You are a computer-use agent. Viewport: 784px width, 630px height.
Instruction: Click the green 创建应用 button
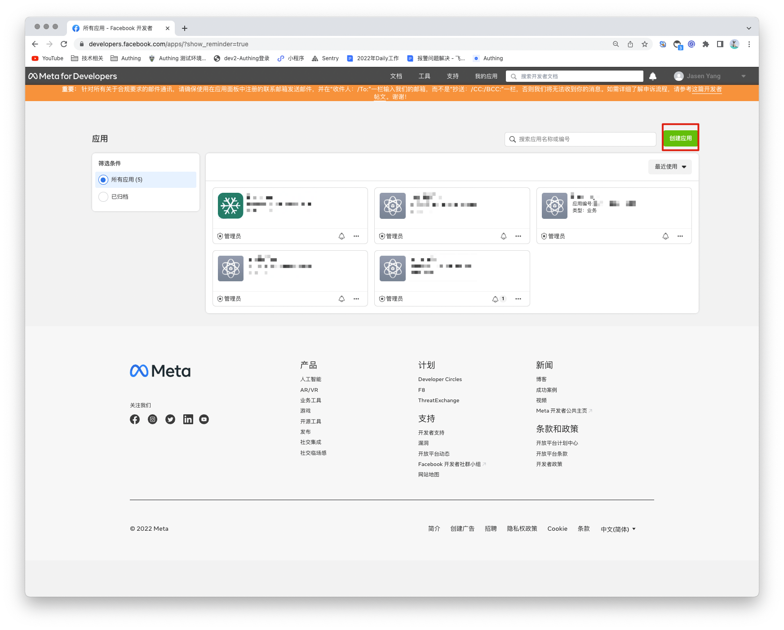tap(680, 138)
